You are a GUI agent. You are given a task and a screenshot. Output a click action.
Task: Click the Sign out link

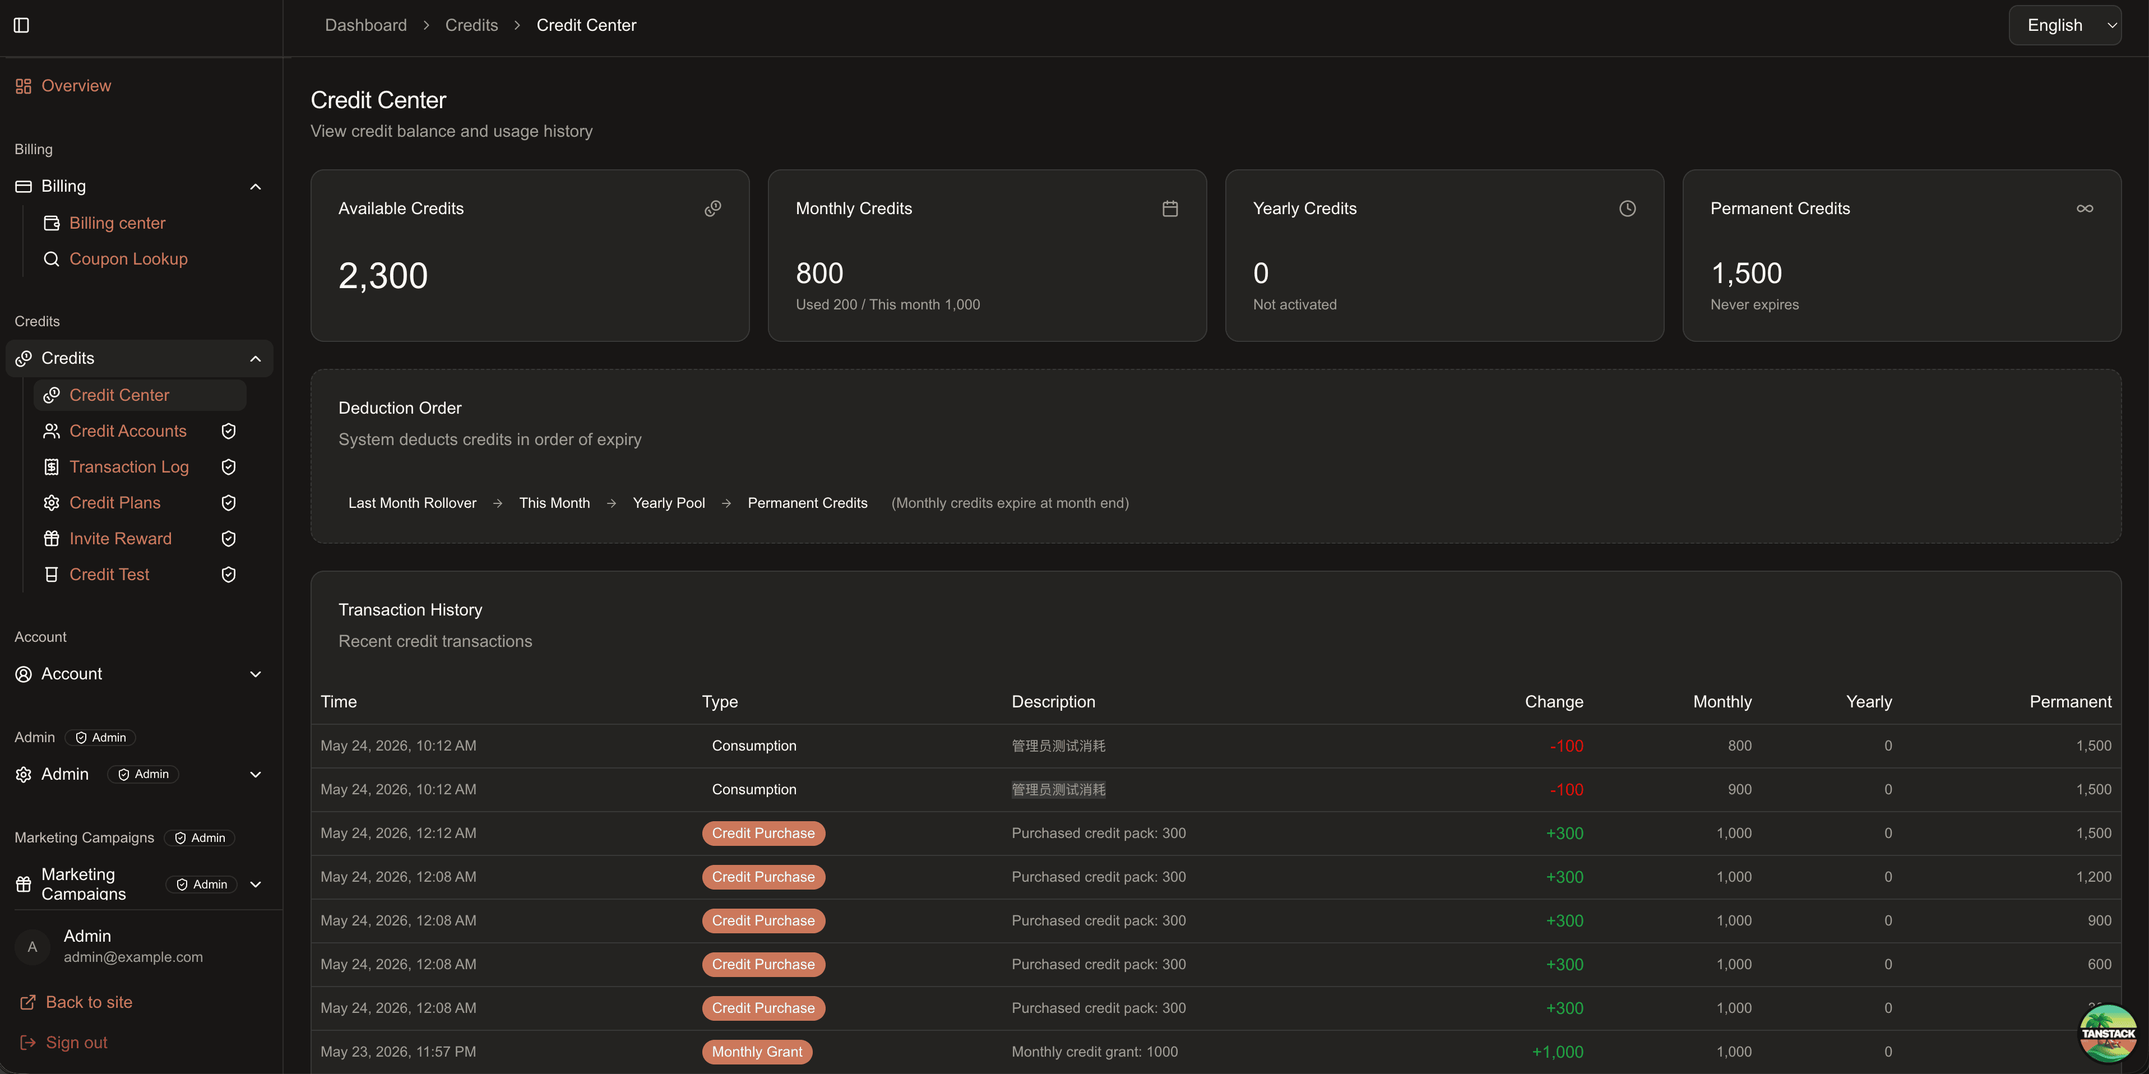tap(76, 1042)
